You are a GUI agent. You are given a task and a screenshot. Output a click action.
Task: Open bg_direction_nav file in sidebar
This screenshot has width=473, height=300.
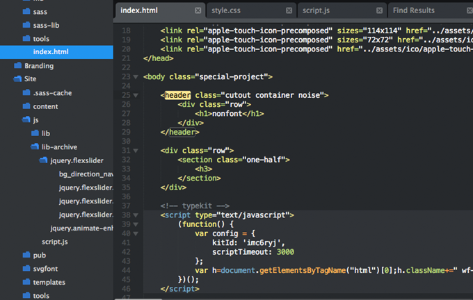(86, 174)
